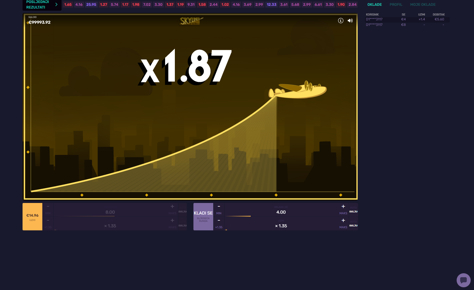Screen dimensions: 474x290
Task: Increase right panel bet amount with plus
Action: pyautogui.click(x=343, y=207)
